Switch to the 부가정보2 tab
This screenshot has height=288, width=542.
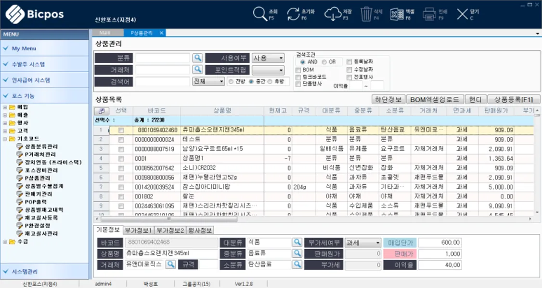pos(170,230)
